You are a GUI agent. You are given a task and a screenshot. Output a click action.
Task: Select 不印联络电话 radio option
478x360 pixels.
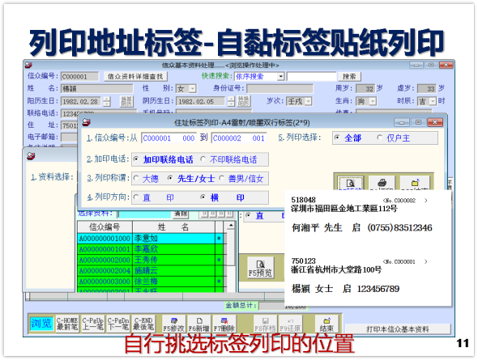click(228, 159)
